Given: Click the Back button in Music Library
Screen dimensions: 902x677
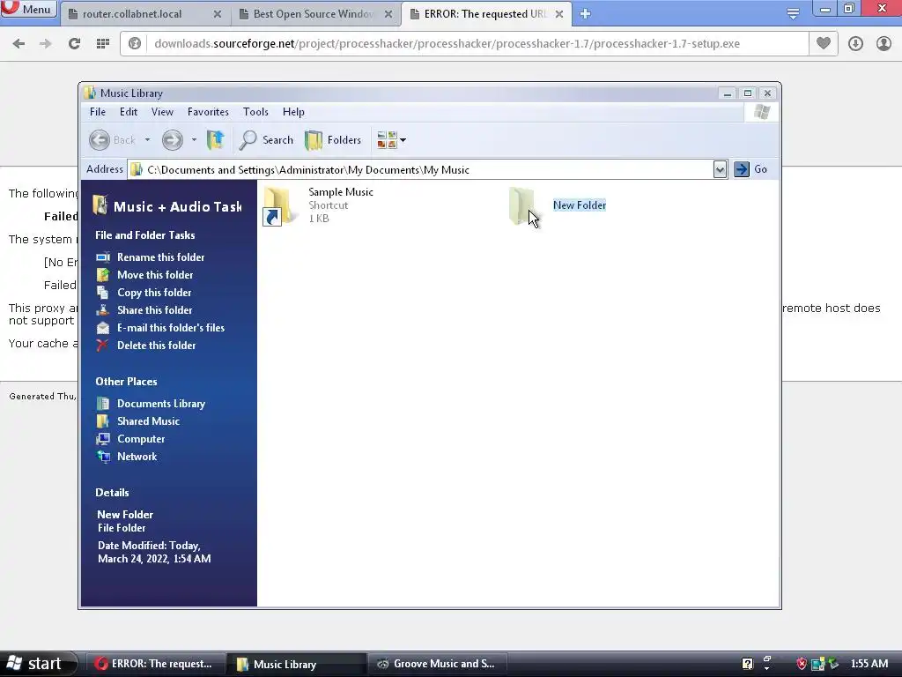Looking at the screenshot, I should tap(112, 140).
